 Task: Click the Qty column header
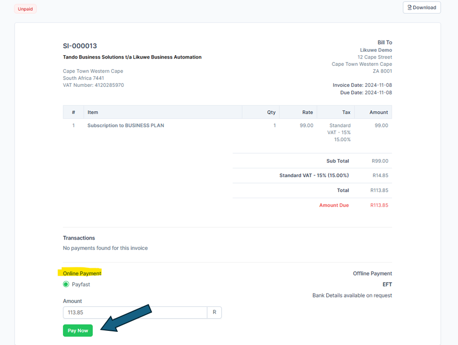pos(271,112)
